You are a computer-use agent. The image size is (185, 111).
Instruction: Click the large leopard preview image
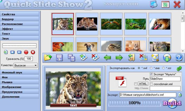point(73,89)
